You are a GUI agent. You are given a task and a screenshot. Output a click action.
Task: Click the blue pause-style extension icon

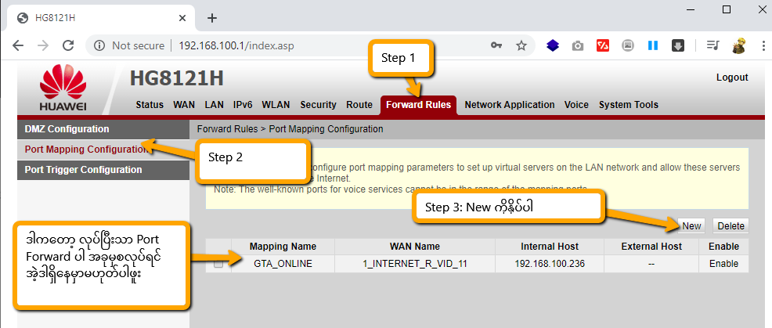click(653, 46)
